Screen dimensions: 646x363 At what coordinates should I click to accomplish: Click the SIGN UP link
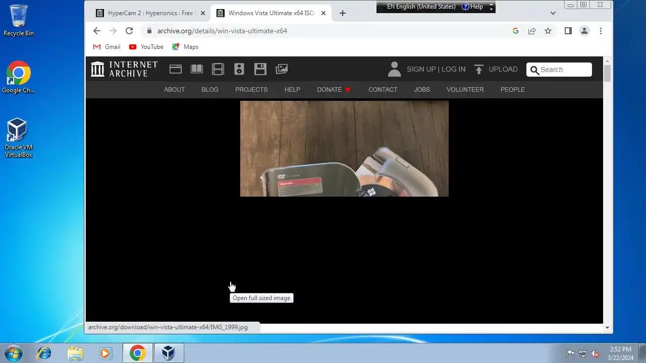click(x=421, y=69)
